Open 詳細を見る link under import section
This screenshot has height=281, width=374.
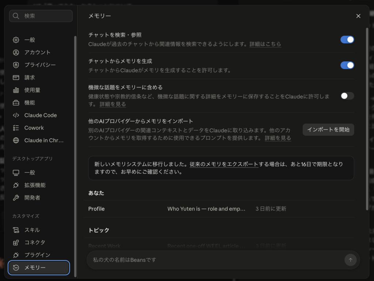pos(278,138)
